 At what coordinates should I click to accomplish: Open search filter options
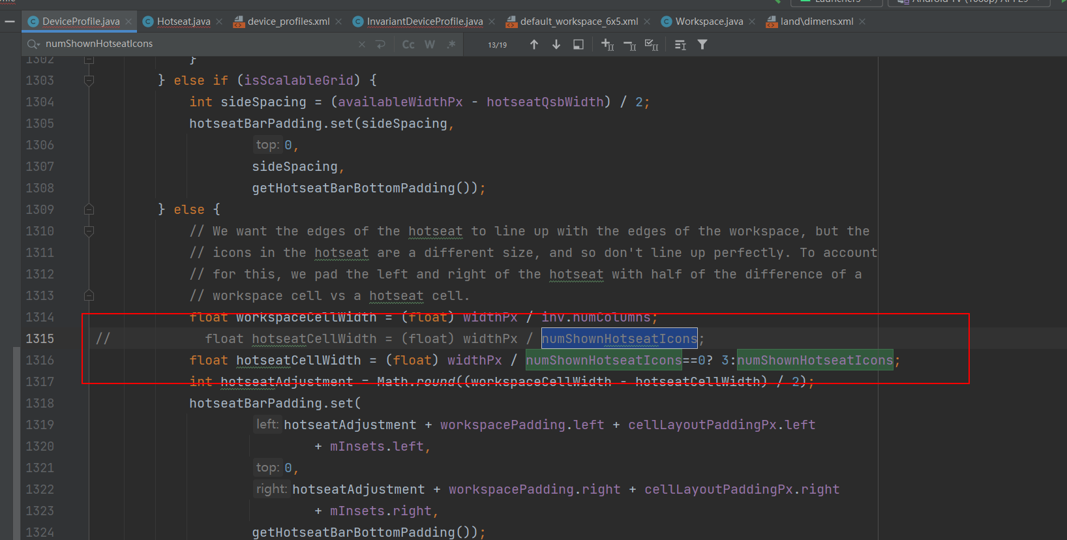pos(702,44)
